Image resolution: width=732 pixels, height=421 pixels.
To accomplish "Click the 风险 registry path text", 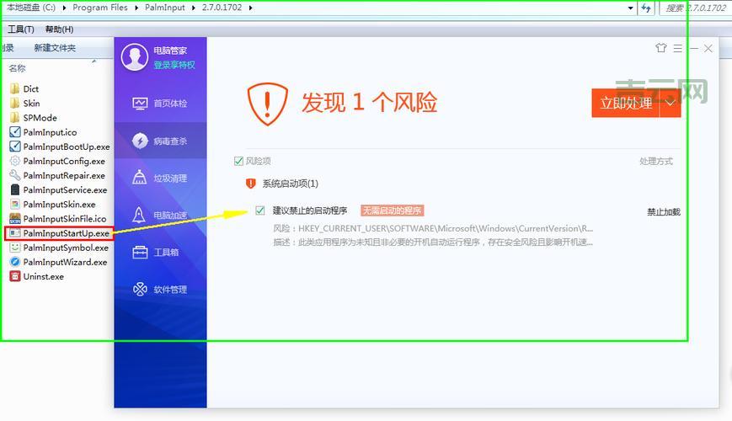I will [433, 228].
